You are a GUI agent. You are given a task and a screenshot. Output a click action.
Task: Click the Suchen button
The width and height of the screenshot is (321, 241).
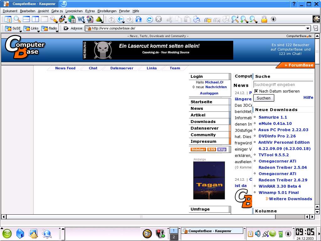[264, 98]
